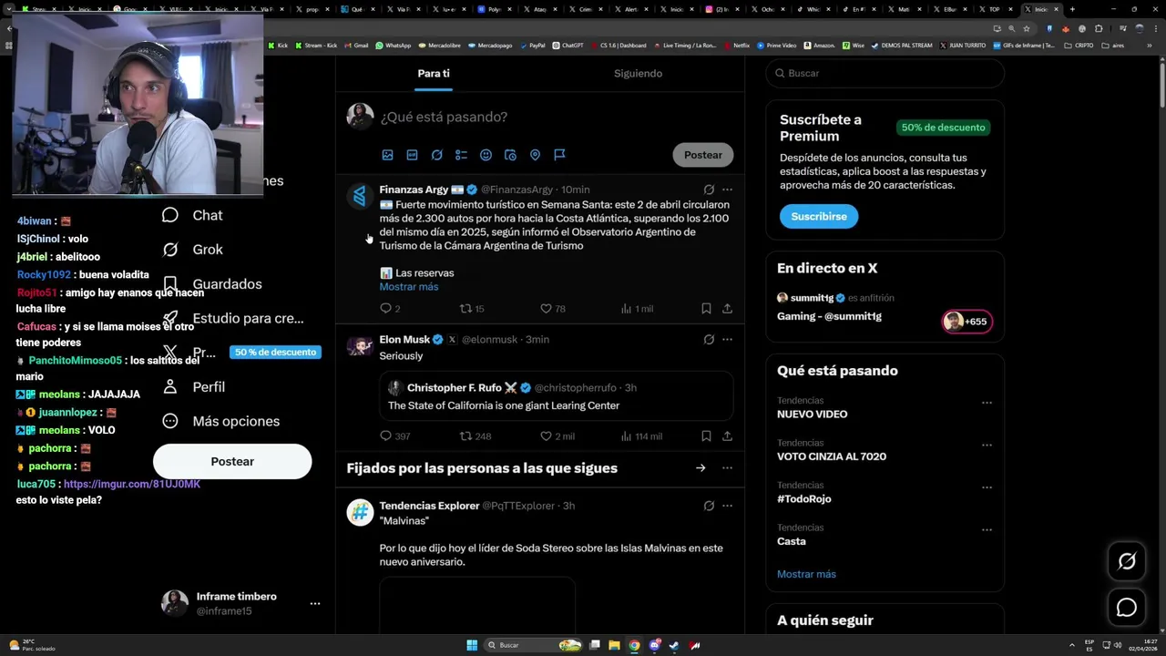This screenshot has height=656, width=1166.
Task: Click Windows taskbar Buscar box
Action: point(533,645)
